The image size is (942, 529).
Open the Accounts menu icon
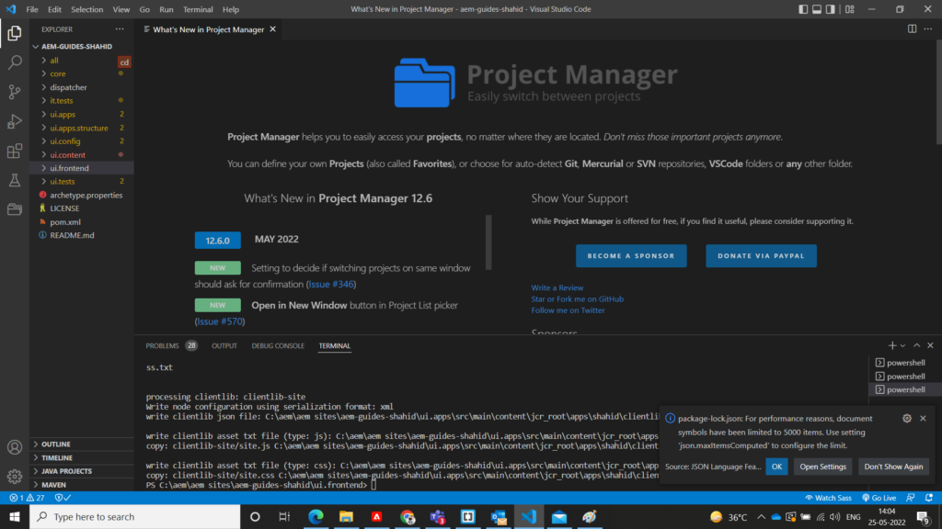[15, 447]
